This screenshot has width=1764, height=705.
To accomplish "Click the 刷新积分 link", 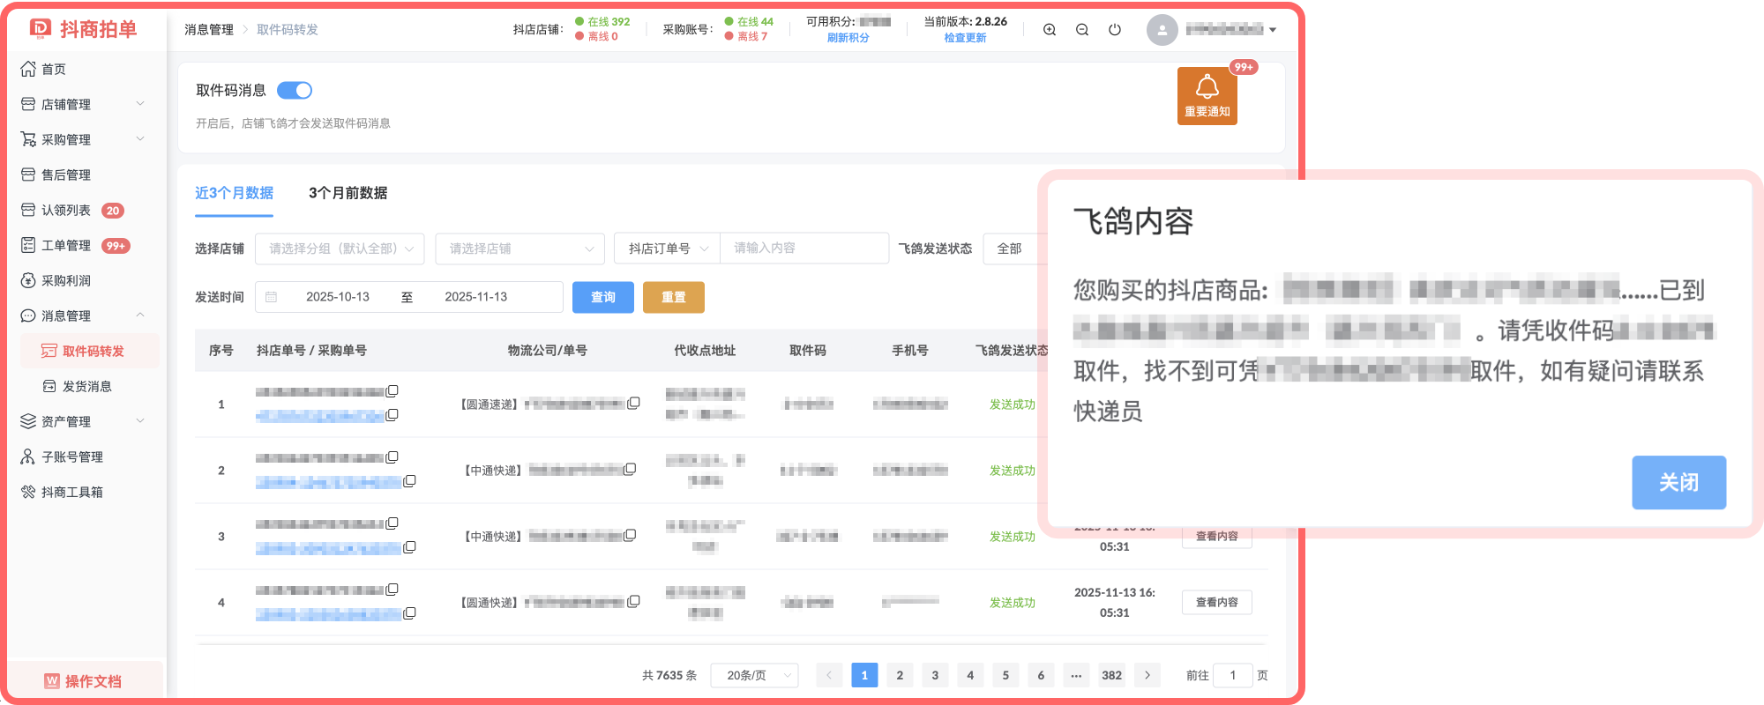I will click(848, 38).
